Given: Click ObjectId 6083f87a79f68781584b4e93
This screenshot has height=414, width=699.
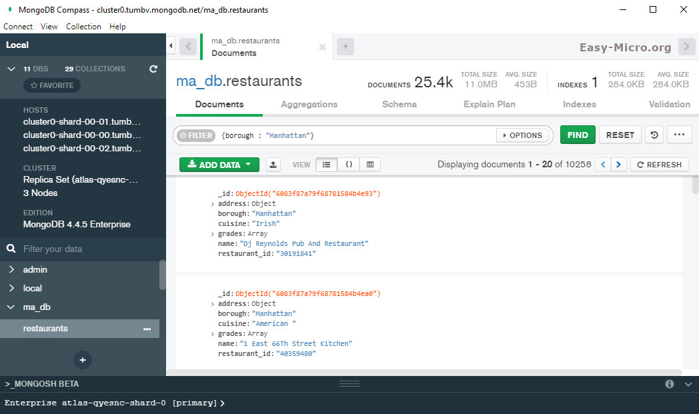Looking at the screenshot, I should tap(308, 194).
